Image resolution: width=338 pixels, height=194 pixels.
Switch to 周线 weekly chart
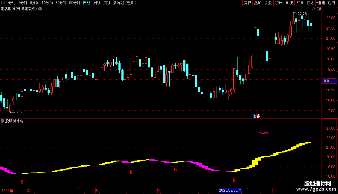[97, 3]
